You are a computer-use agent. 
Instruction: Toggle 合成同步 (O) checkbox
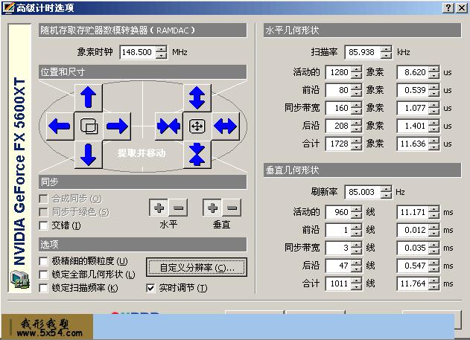[x=43, y=199]
